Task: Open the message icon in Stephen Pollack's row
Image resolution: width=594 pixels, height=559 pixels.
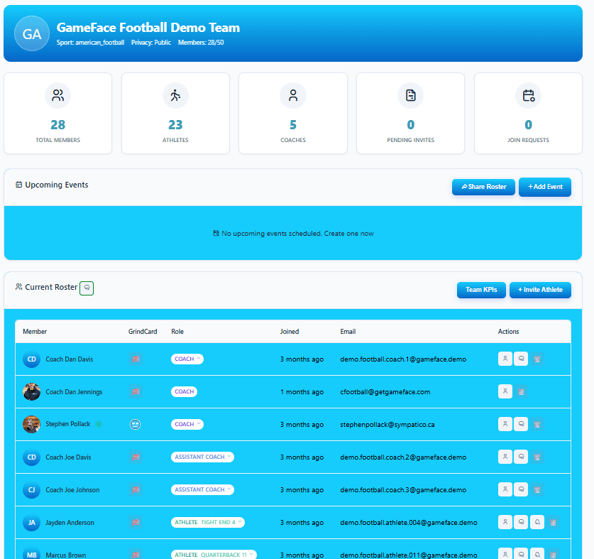Action: [x=521, y=424]
